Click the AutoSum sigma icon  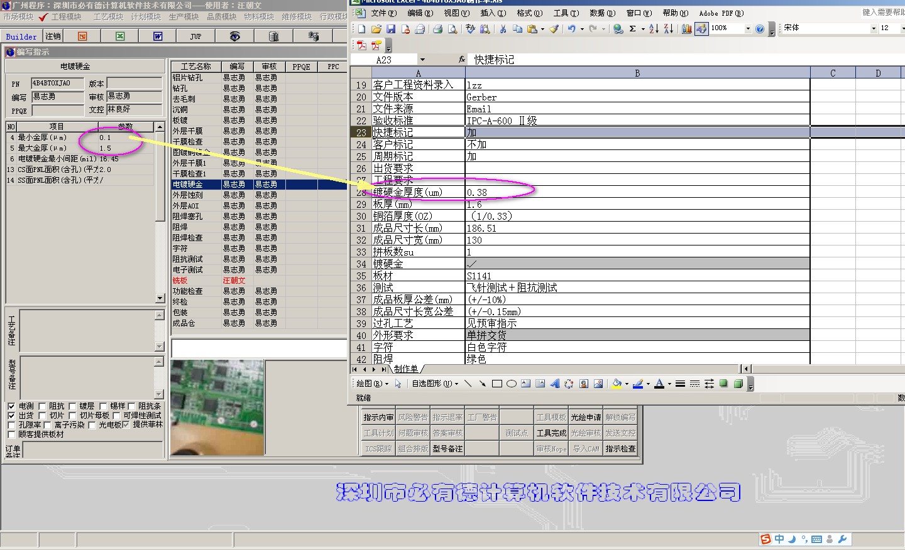click(632, 29)
